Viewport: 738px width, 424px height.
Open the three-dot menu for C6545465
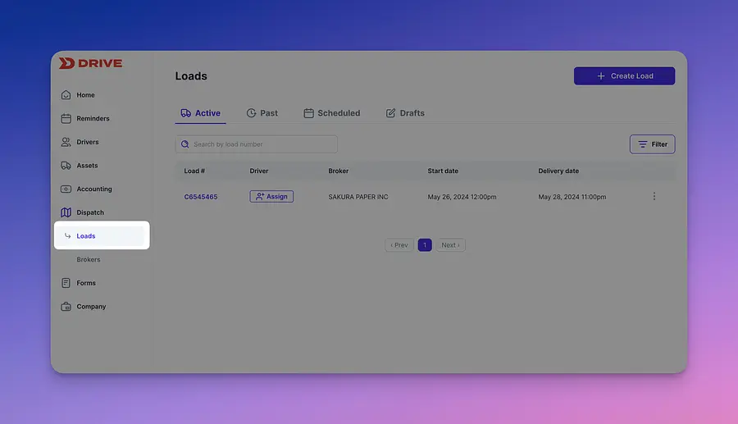(654, 196)
